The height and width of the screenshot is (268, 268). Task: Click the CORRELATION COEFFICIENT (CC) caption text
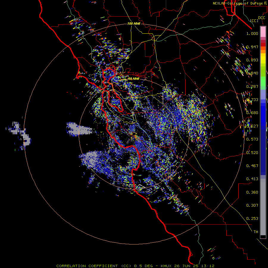click(x=94, y=266)
